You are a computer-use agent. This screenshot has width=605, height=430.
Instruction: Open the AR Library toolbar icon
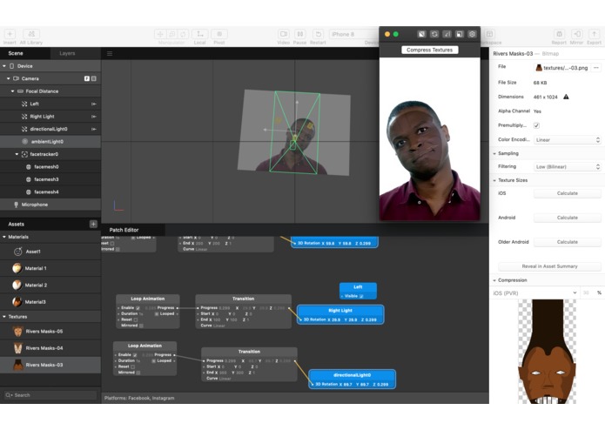[x=31, y=34]
